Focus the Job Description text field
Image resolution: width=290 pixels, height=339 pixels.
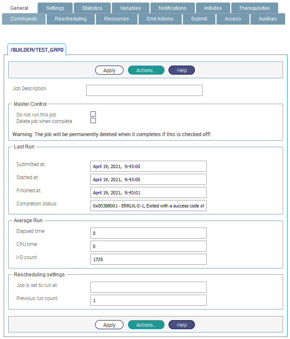[144, 91]
